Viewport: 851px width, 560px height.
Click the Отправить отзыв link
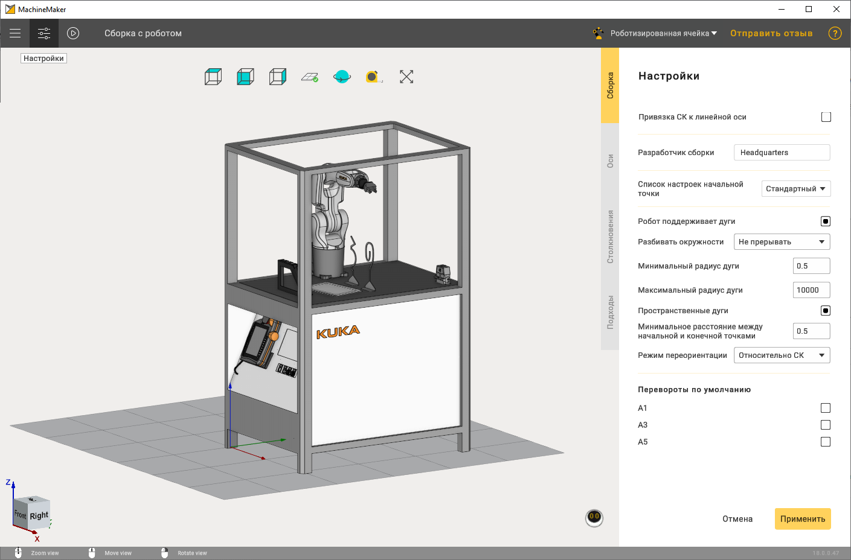click(771, 33)
